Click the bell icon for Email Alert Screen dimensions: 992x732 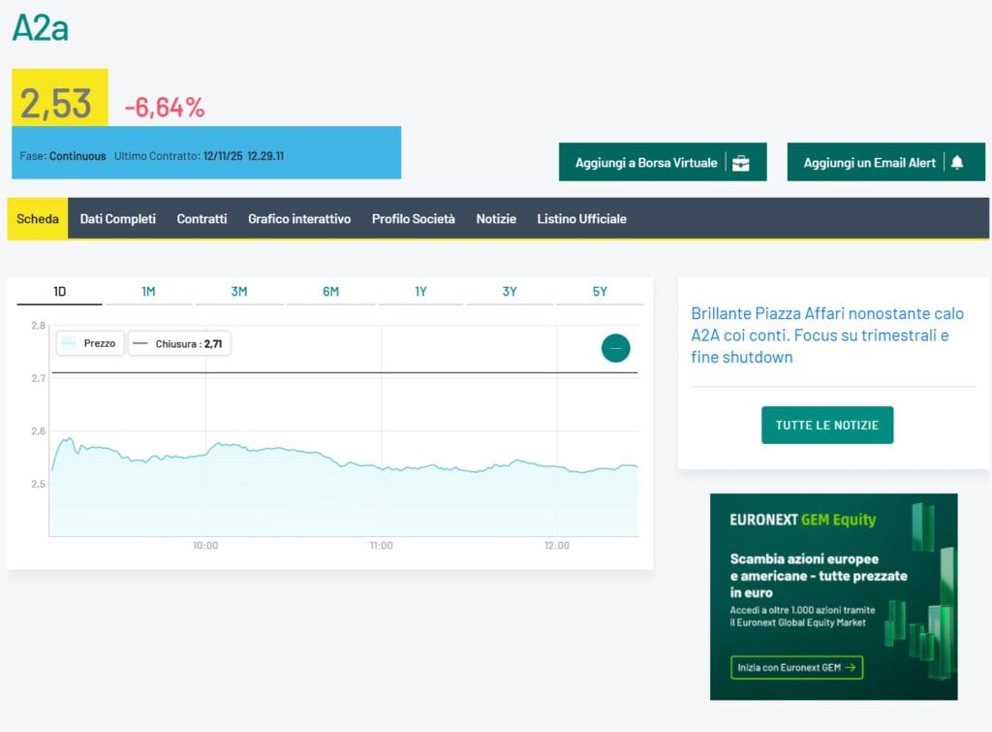957,163
